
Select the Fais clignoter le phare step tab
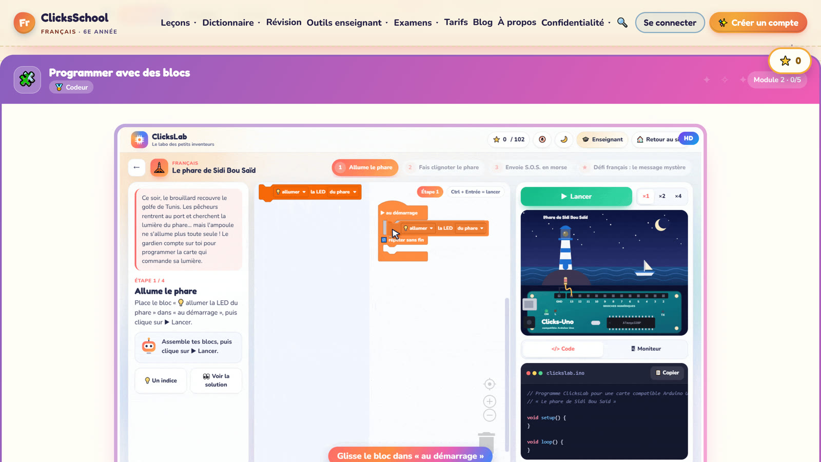coord(443,167)
